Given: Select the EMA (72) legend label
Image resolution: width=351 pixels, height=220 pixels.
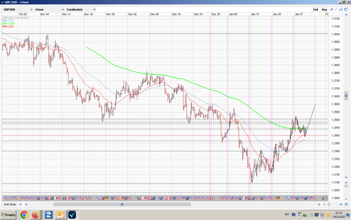Looking at the screenshot, I should click(8, 21).
